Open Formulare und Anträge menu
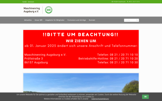Image resolution: width=162 pixels, height=101 pixels. tap(77, 20)
